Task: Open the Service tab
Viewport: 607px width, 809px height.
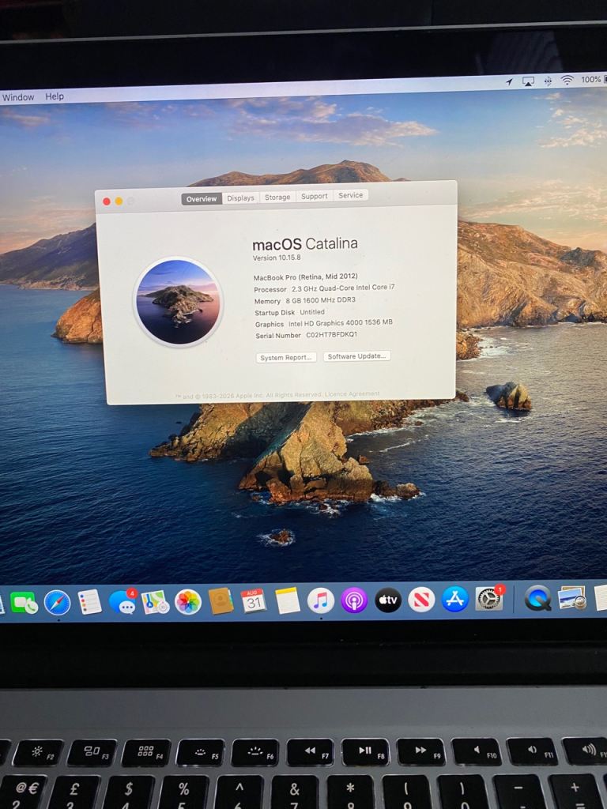Action: pyautogui.click(x=350, y=195)
